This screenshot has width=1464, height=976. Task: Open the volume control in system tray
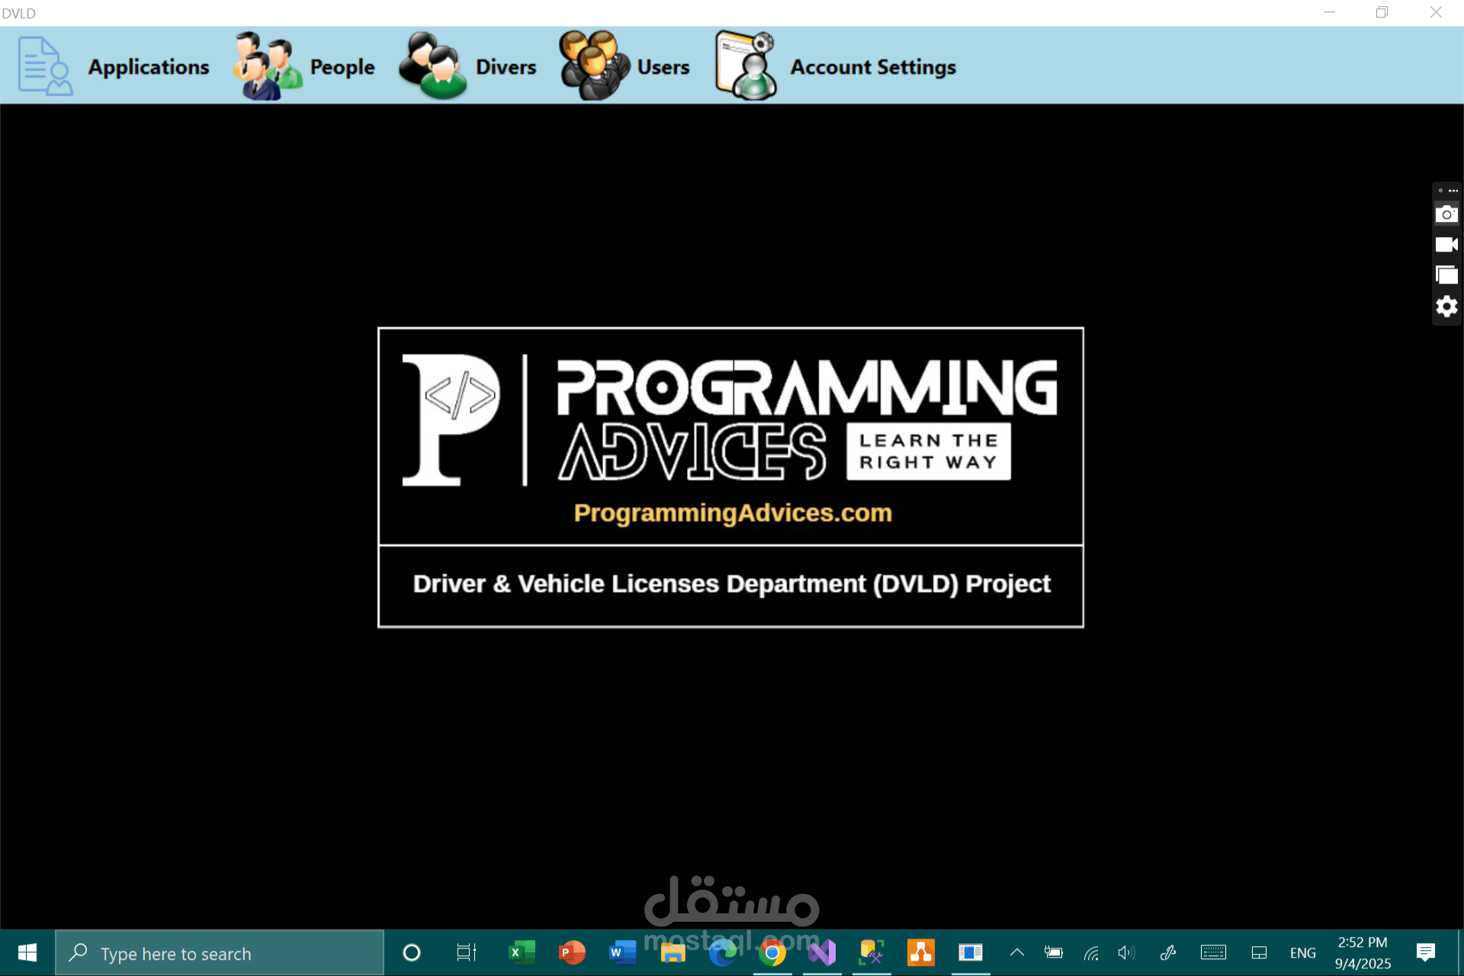(x=1125, y=952)
